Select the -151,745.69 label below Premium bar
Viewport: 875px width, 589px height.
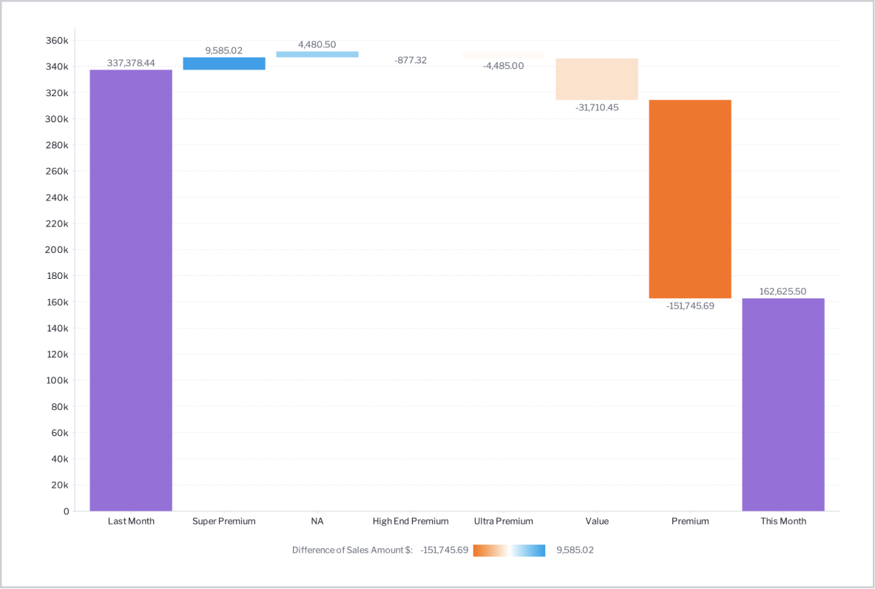click(690, 306)
